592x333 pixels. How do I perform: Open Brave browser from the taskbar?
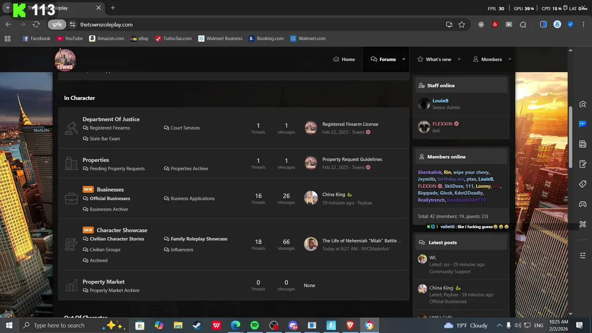click(x=350, y=326)
